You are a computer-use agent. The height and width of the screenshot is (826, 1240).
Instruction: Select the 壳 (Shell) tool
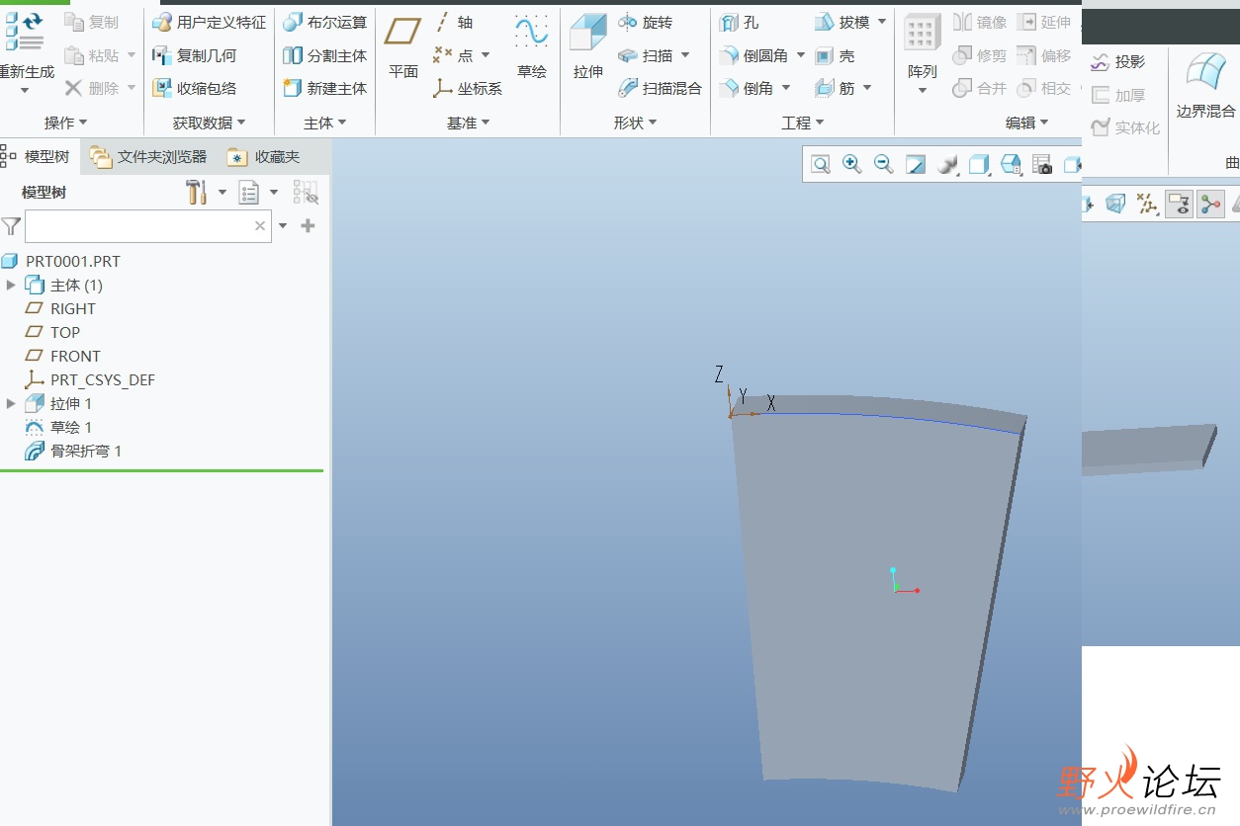pos(835,55)
